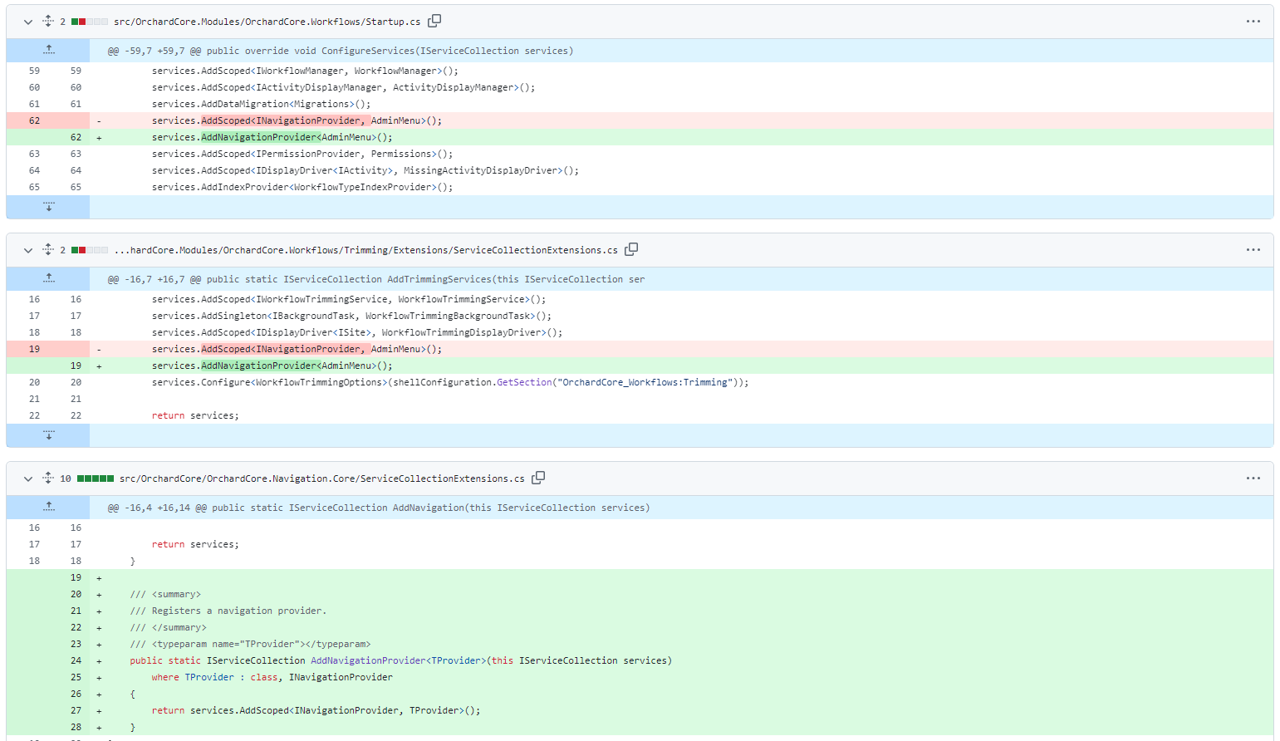Open the Navigation.Core ServiceCollectionExtensions.cs link
Image resolution: width=1280 pixels, height=741 pixels.
click(x=321, y=478)
